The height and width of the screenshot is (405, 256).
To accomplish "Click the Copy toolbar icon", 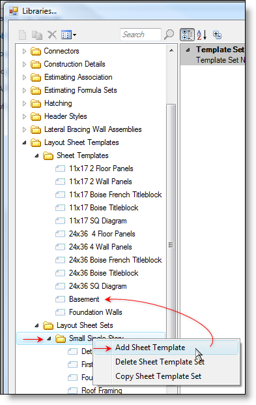I will point(37,35).
